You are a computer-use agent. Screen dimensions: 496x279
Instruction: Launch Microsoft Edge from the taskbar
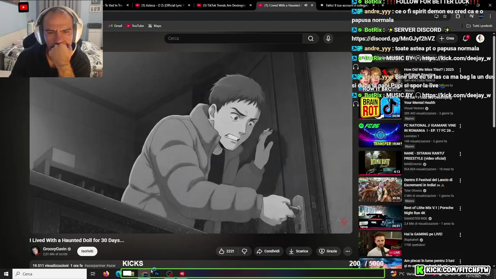coord(118,274)
